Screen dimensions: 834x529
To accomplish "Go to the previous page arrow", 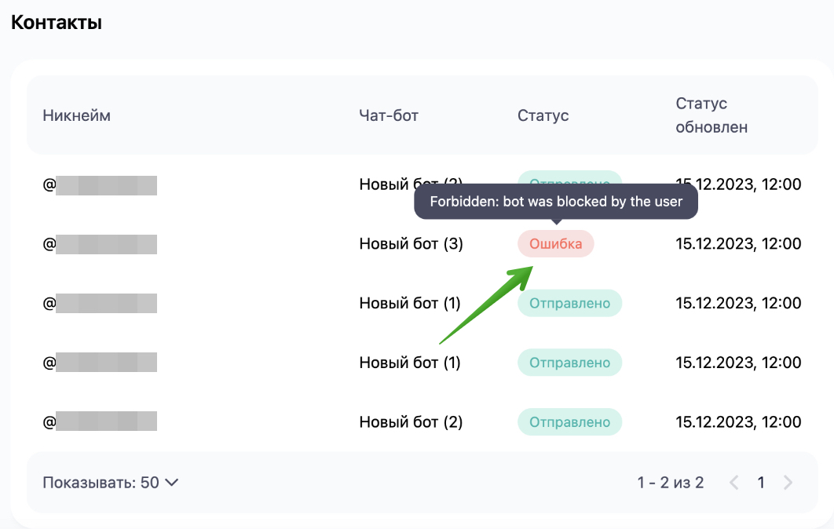I will coord(734,482).
